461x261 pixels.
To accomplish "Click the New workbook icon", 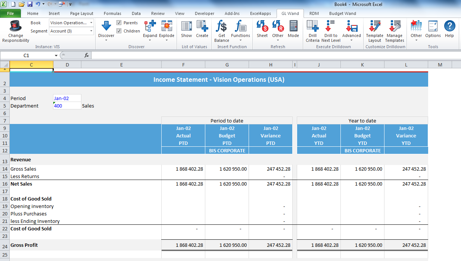I will 13,4.
